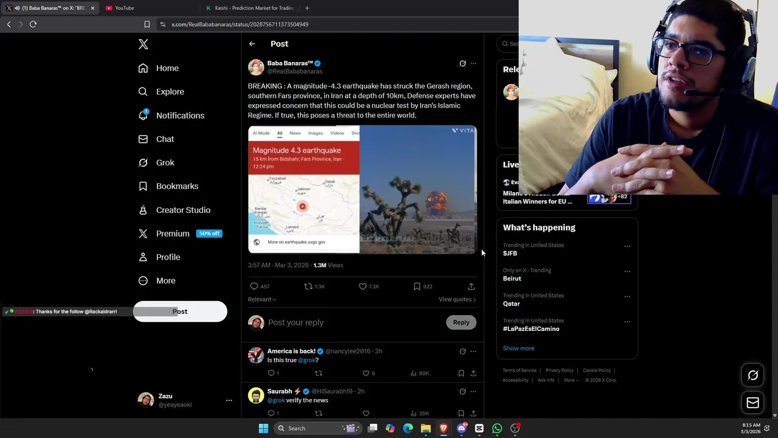Expand the Relevant replies sort dropdown
778x438 pixels.
[x=262, y=299]
